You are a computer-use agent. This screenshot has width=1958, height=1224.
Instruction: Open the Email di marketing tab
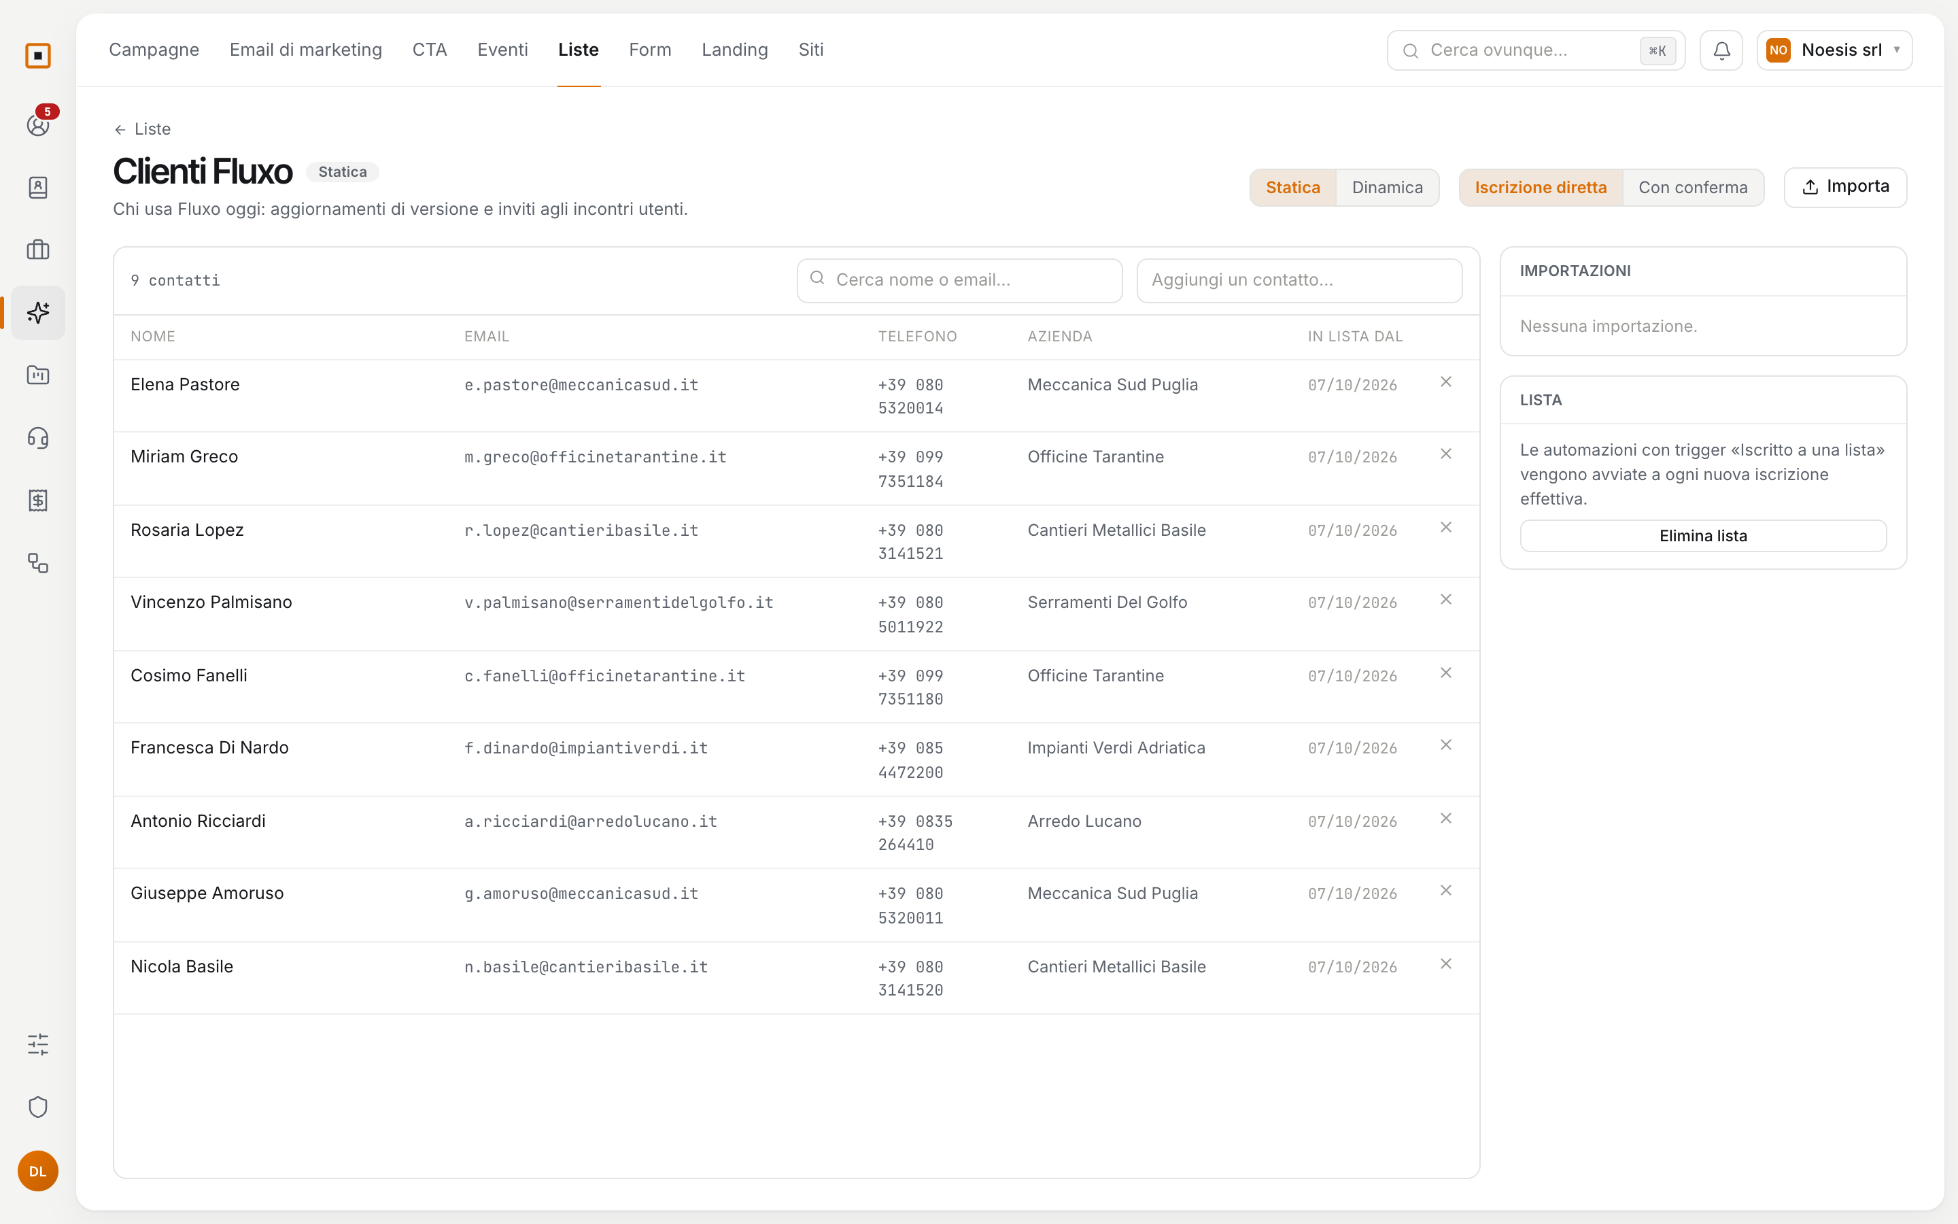point(306,50)
